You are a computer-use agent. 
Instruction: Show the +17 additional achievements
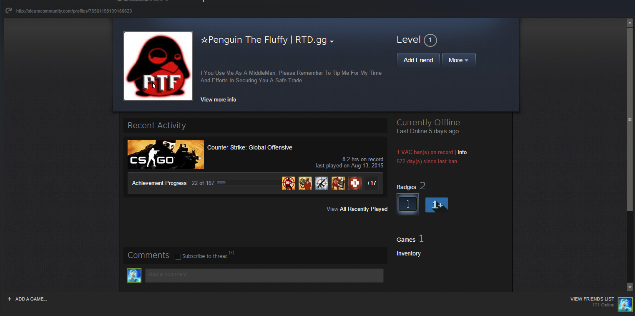pos(371,183)
